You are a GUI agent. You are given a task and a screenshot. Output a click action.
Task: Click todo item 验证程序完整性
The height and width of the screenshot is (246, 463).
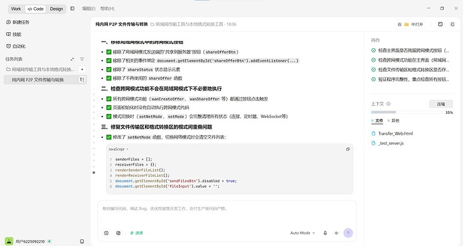413,79
